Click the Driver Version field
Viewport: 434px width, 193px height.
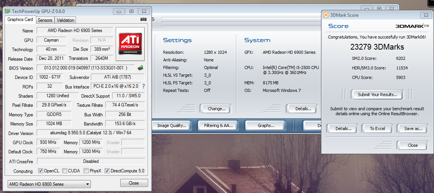click(91, 133)
